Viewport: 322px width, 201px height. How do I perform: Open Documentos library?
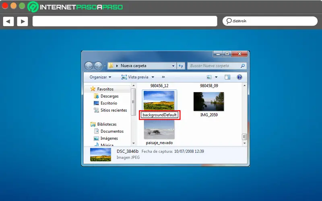[x=112, y=131]
